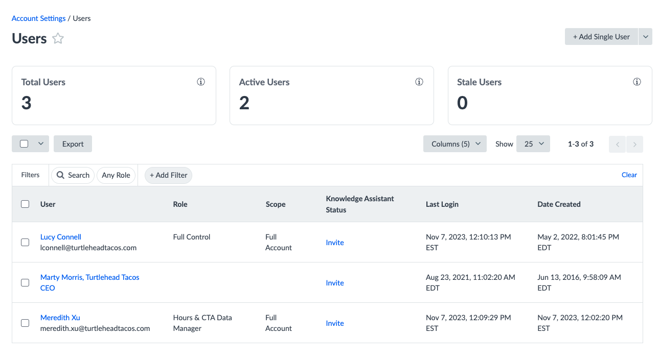The image size is (659, 358).
Task: Select Meredith Xu's row checkbox
Action: click(x=25, y=323)
